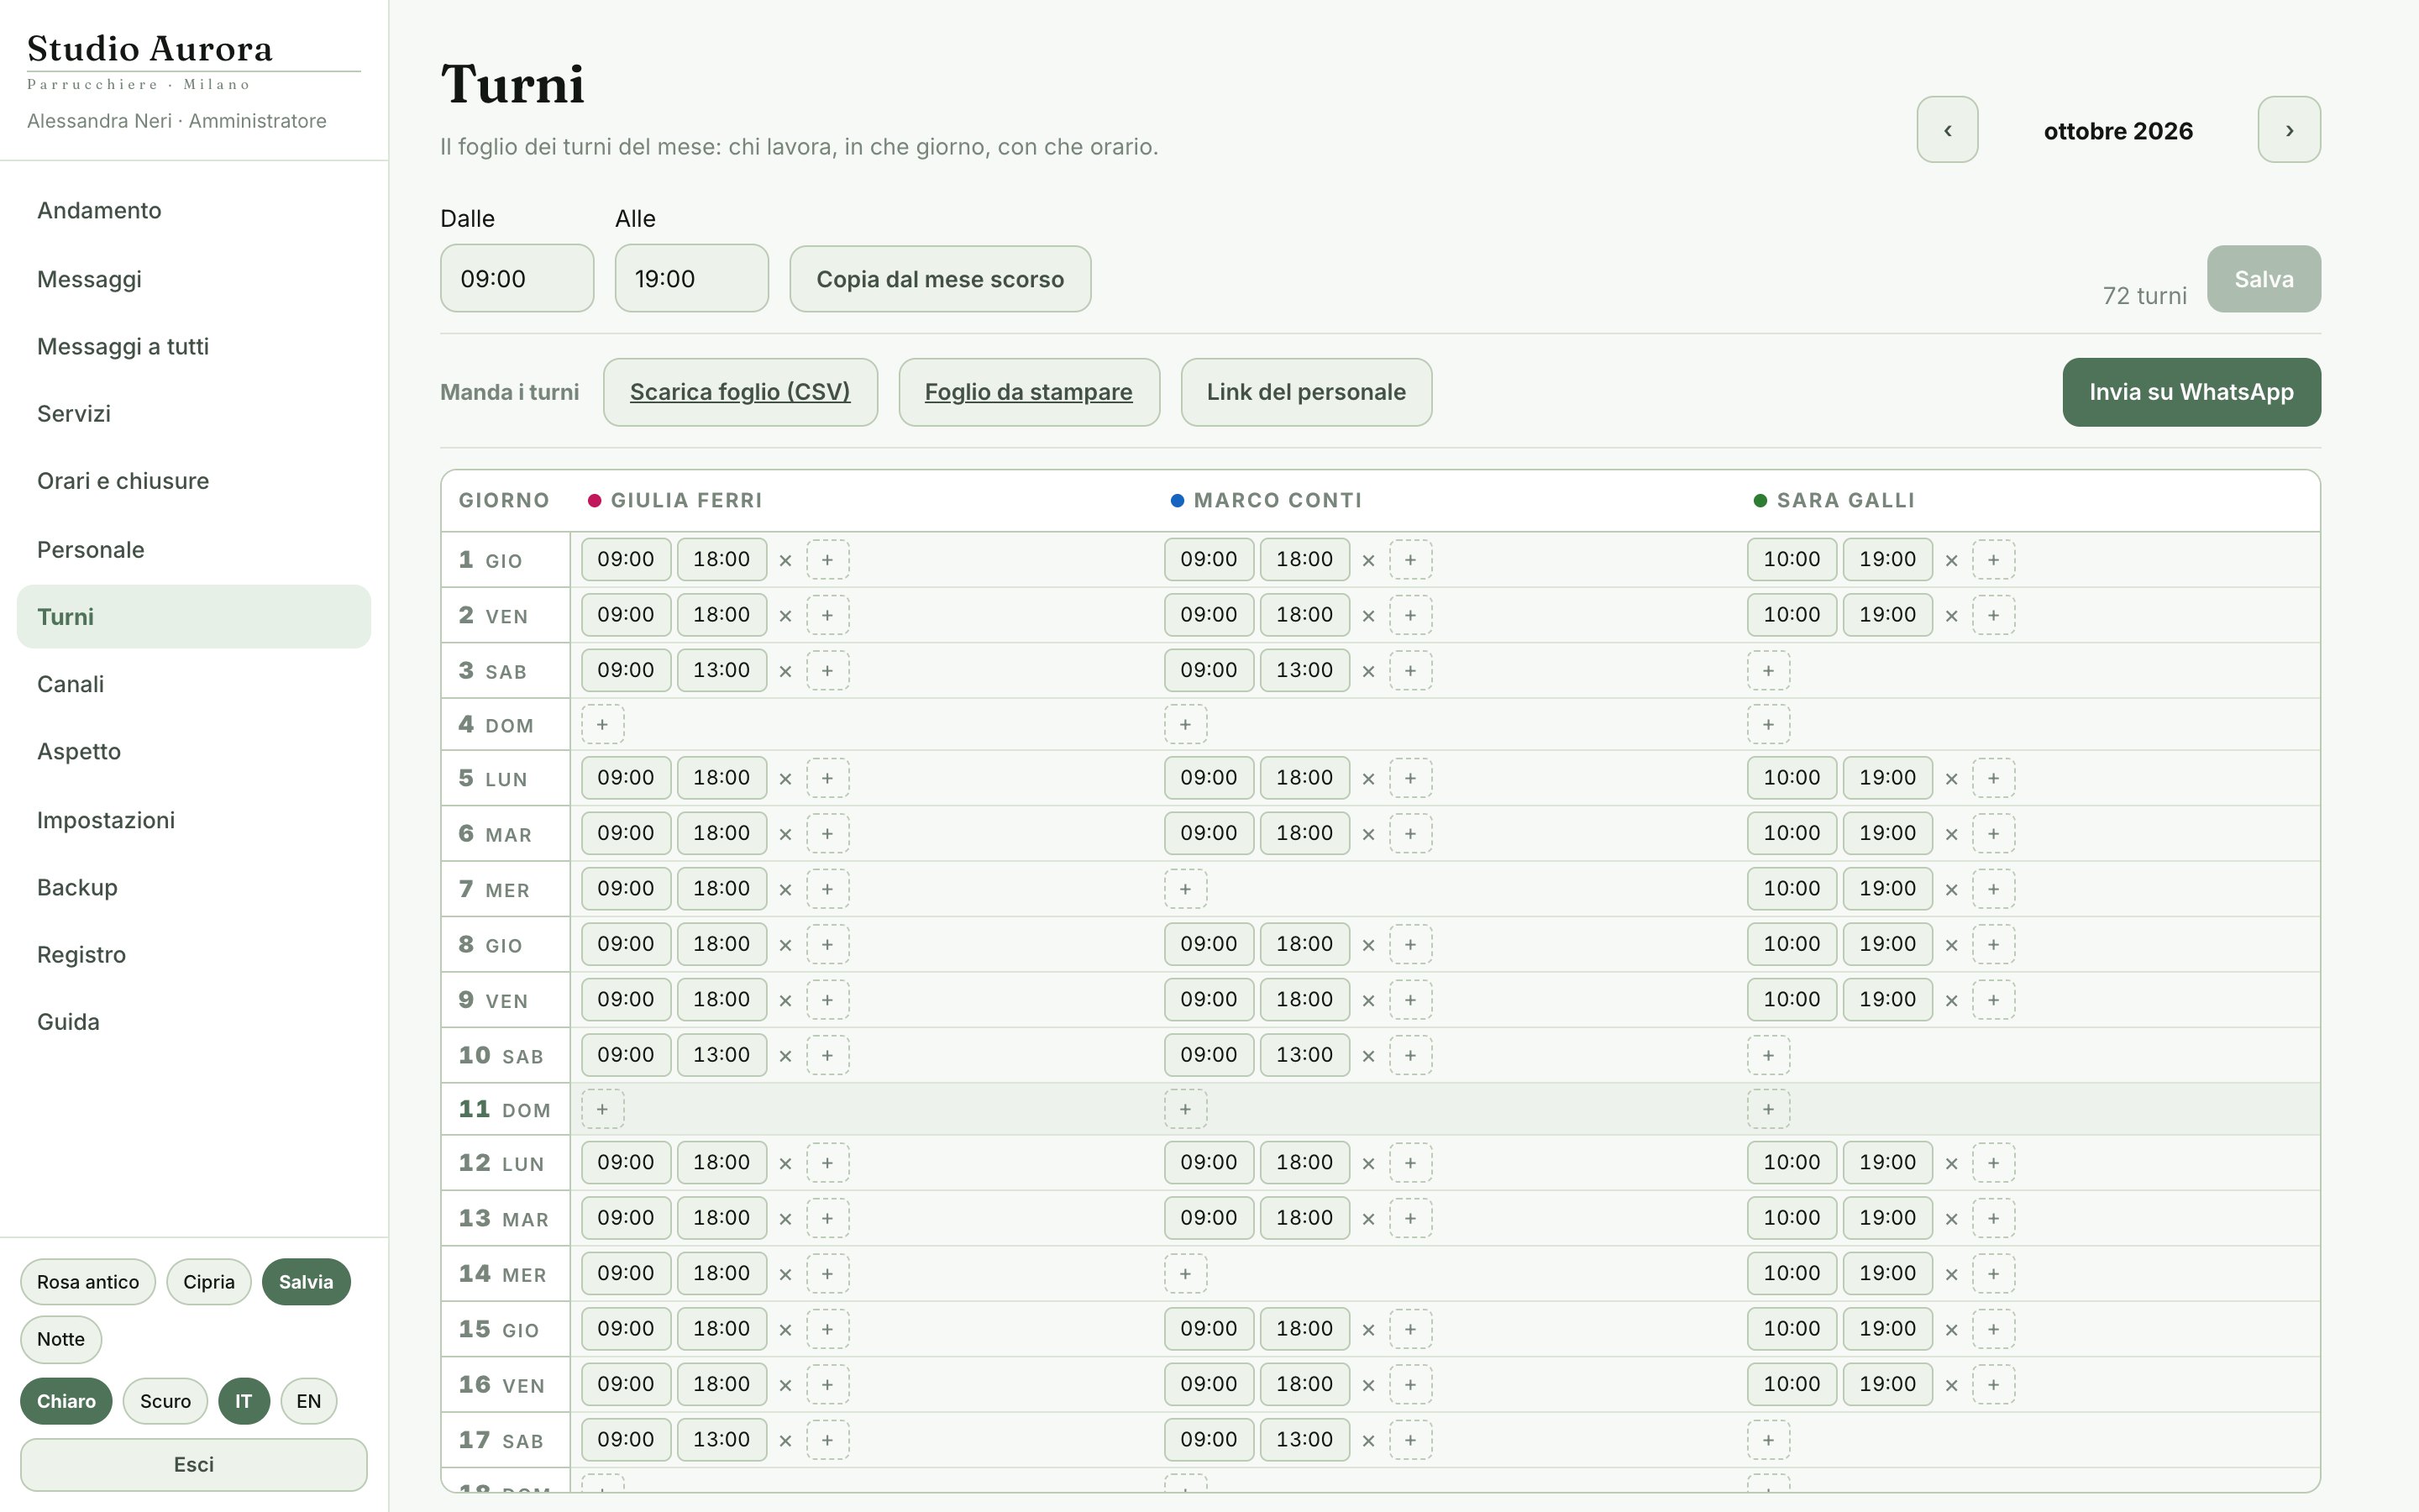Switch interface language to EN
This screenshot has height=1512, width=2419.
[309, 1401]
